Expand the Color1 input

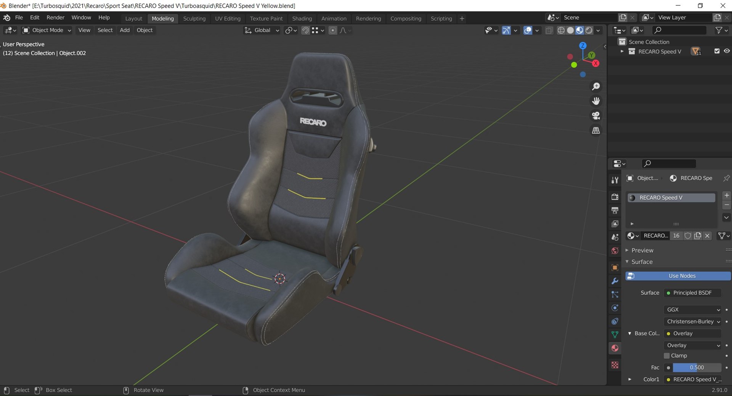[629, 379]
